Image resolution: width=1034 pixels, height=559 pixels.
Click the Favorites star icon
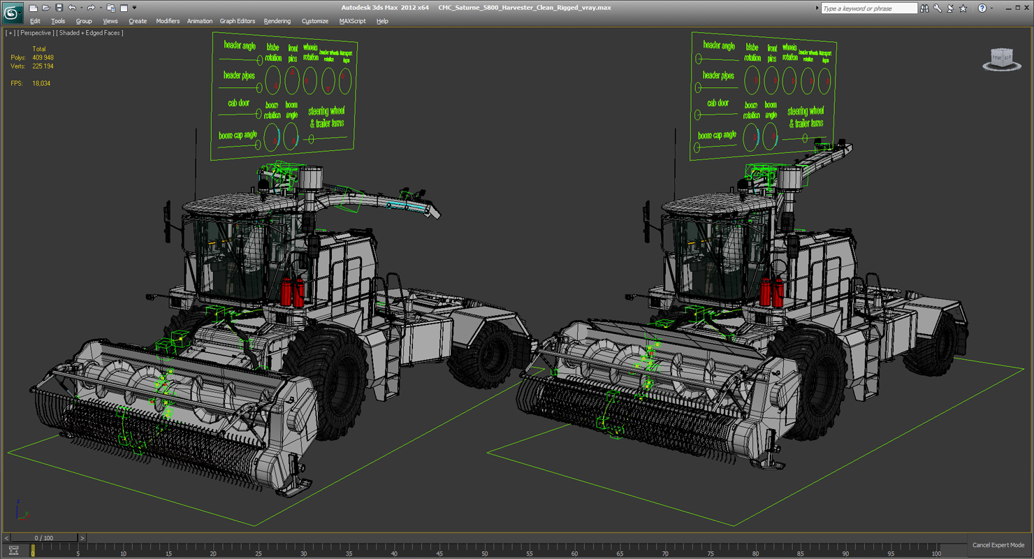coord(963,8)
